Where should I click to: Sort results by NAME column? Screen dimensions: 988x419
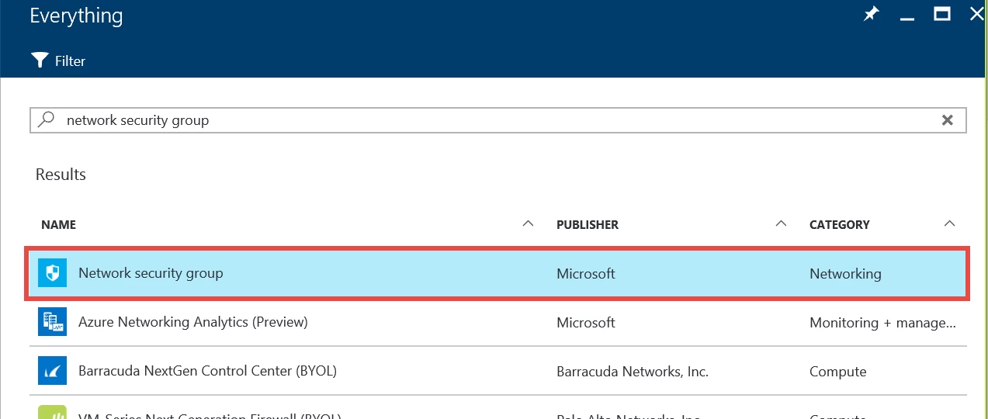tap(58, 224)
